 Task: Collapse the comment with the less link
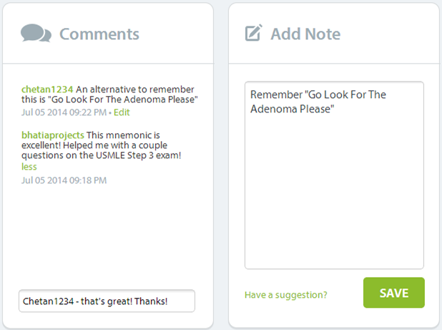point(29,167)
